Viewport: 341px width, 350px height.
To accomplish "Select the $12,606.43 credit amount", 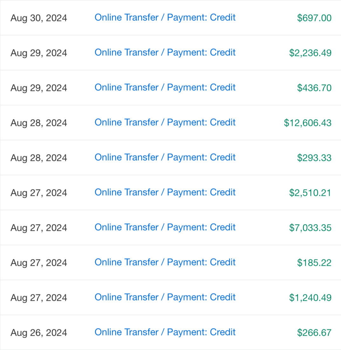I will click(307, 123).
